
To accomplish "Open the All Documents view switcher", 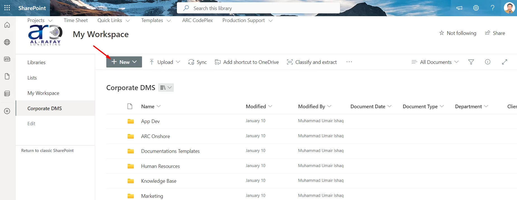I will pyautogui.click(x=435, y=62).
